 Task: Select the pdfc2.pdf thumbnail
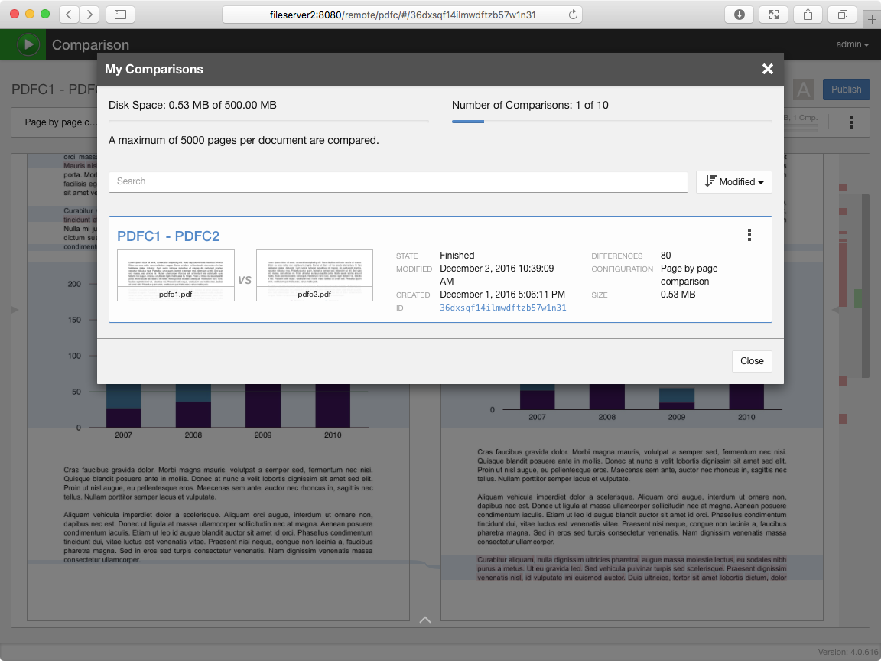tap(314, 275)
